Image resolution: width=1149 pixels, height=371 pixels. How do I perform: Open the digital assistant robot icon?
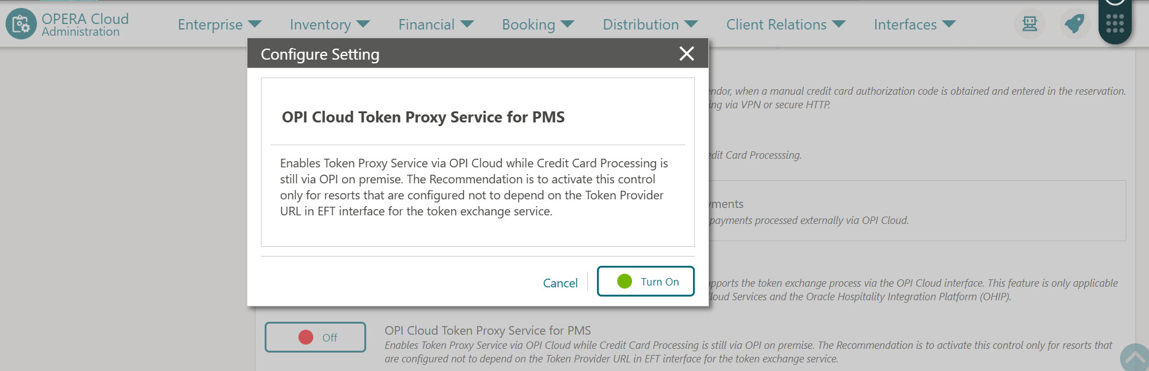pyautogui.click(x=1028, y=23)
